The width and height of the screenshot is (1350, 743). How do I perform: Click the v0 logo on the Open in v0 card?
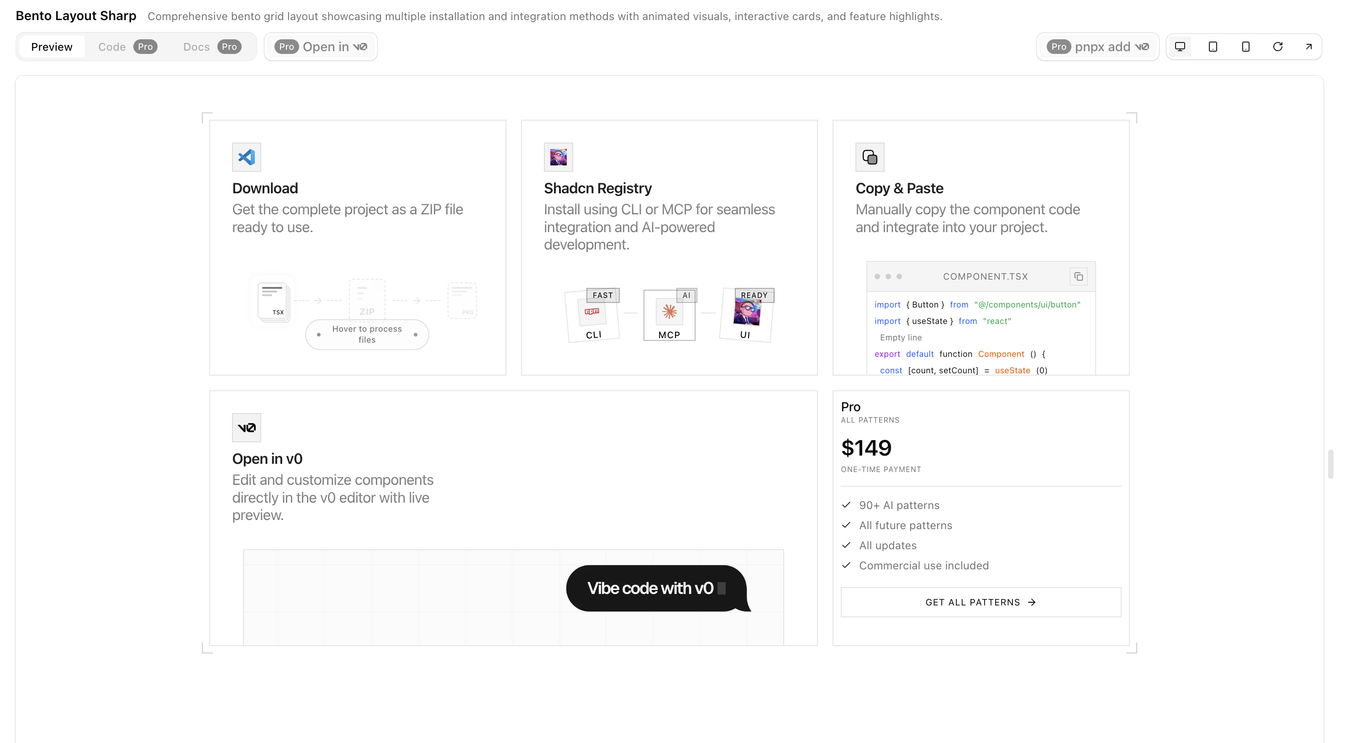click(x=246, y=427)
